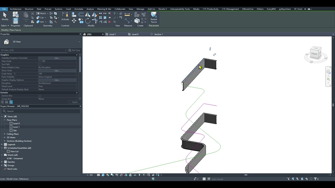
Task: Click the red Delete X icon
Action: tap(109, 22)
